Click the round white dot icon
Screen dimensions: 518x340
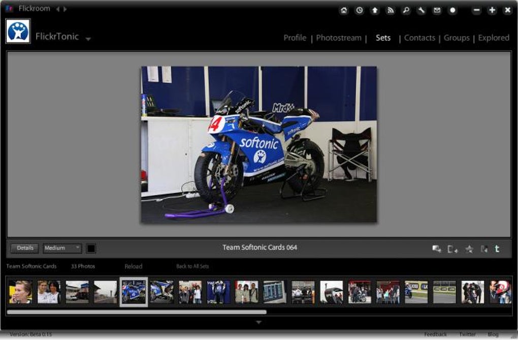[x=452, y=10]
